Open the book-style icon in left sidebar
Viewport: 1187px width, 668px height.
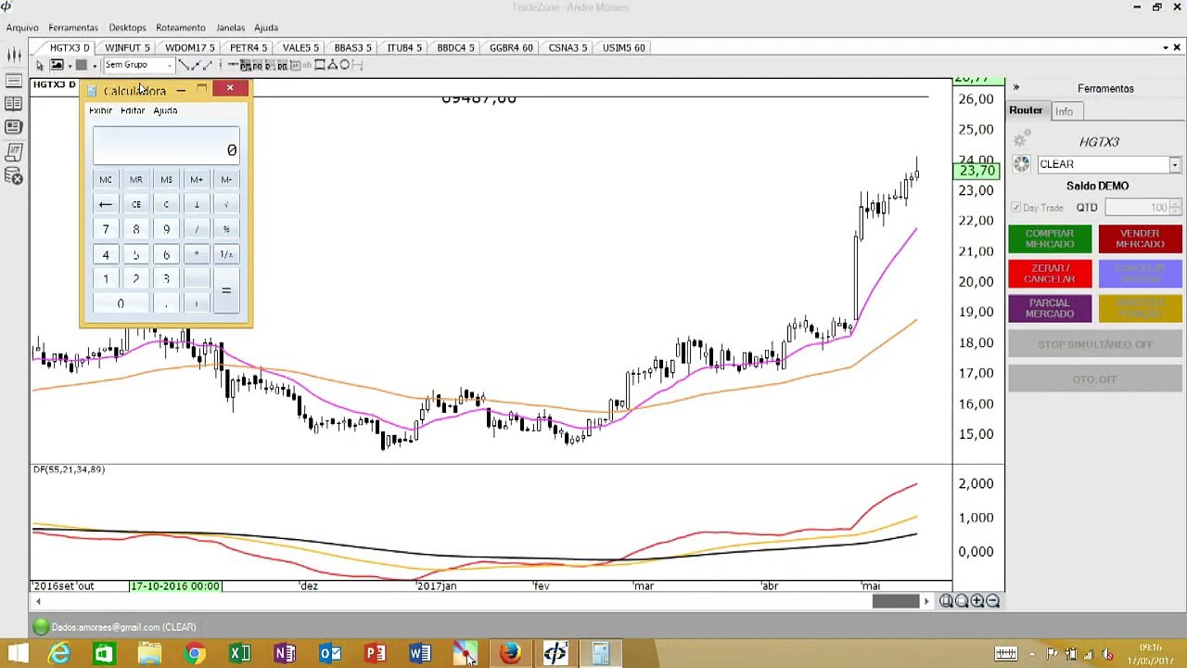tap(13, 105)
